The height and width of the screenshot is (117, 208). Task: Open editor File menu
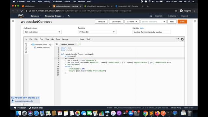click(x=31, y=39)
